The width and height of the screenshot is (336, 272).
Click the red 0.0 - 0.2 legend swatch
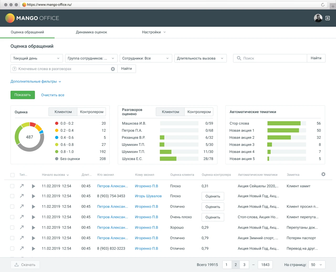[57, 123]
